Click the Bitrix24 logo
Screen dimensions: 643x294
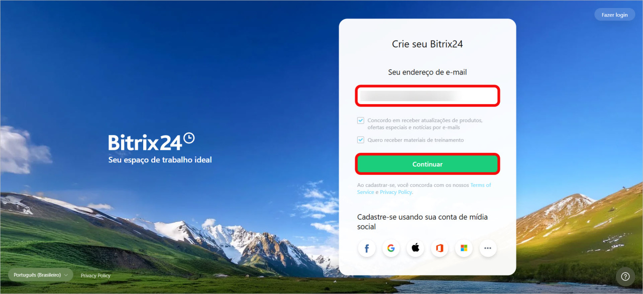pyautogui.click(x=151, y=141)
